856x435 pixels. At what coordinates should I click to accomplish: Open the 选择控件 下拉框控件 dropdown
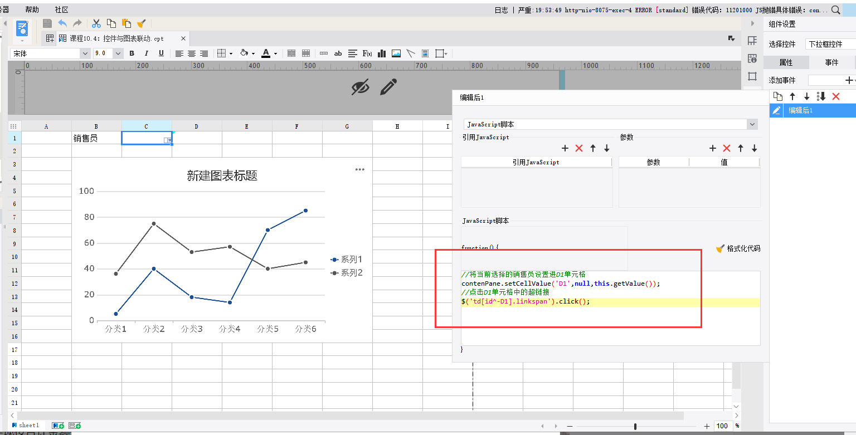click(x=830, y=44)
